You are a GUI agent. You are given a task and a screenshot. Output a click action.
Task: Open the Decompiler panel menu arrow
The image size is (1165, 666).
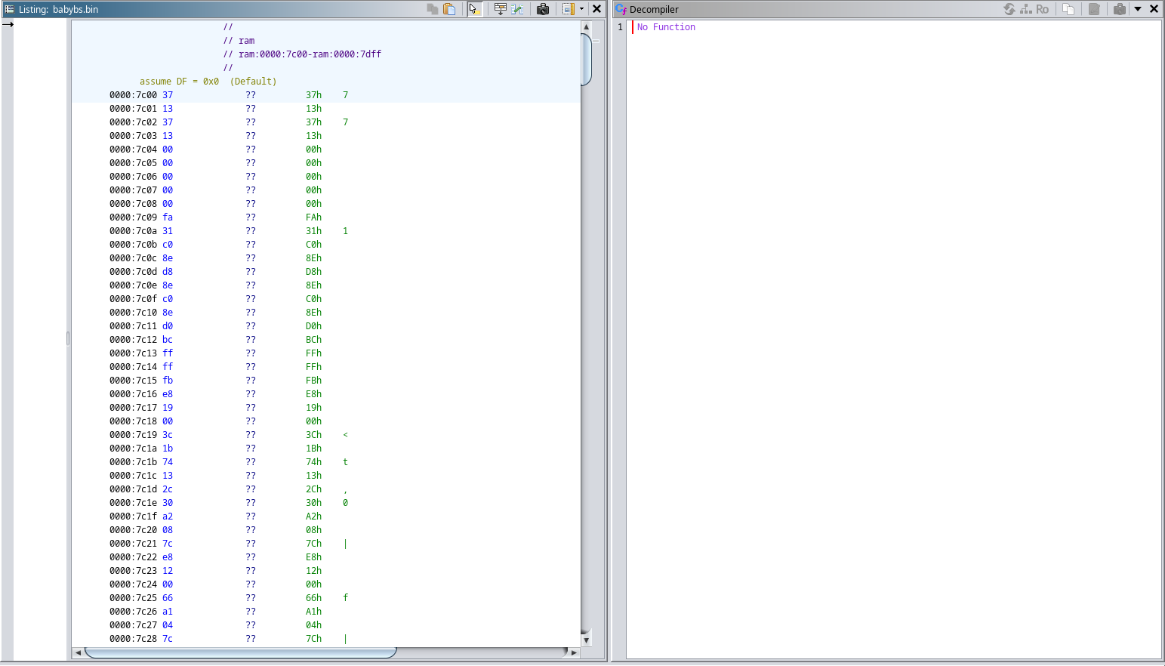click(x=1138, y=9)
